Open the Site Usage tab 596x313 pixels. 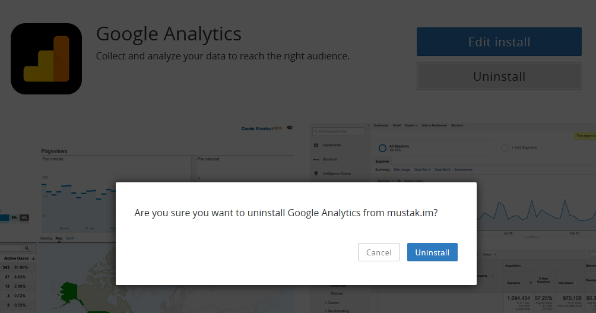tap(401, 170)
